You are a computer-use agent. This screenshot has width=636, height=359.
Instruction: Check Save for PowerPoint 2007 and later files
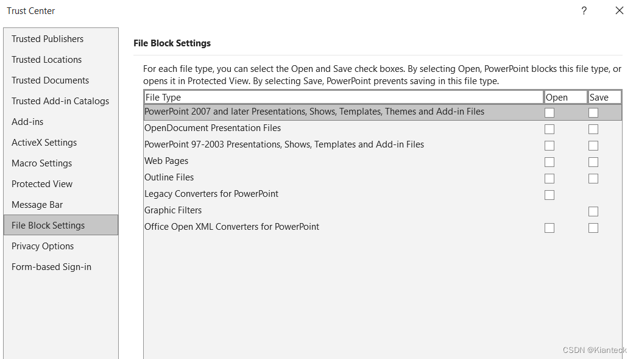[x=593, y=112]
